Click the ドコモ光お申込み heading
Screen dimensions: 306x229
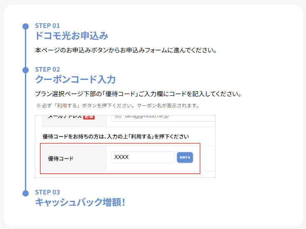point(72,36)
